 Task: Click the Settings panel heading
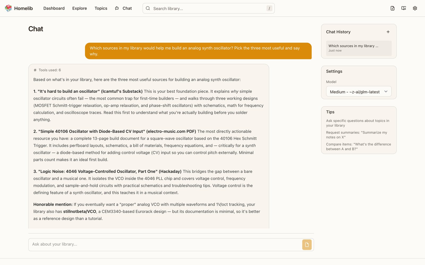[x=334, y=71]
